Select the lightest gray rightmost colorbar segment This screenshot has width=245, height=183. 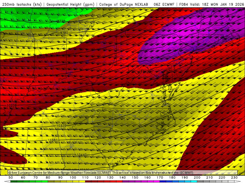coord(231,181)
